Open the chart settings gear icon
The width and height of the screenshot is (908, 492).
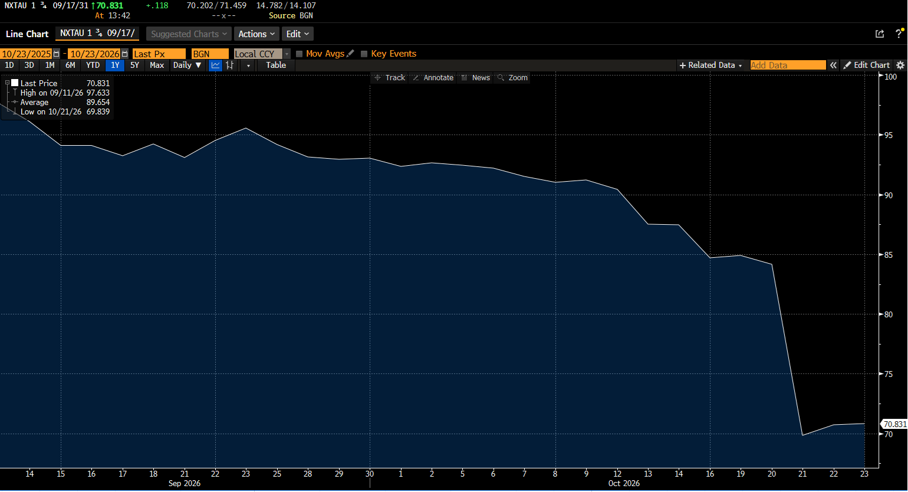pos(900,65)
